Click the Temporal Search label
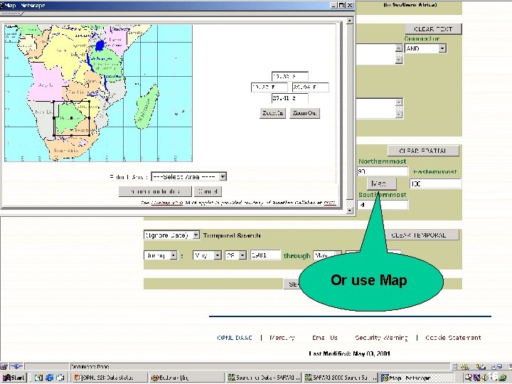The height and width of the screenshot is (384, 512). pyautogui.click(x=232, y=235)
